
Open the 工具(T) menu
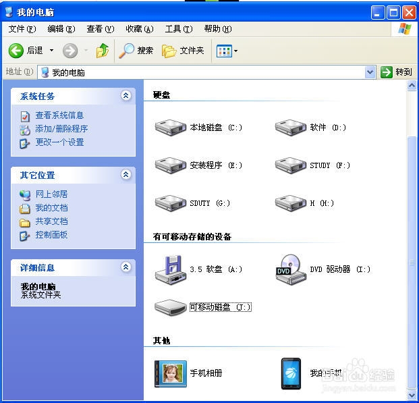point(179,28)
